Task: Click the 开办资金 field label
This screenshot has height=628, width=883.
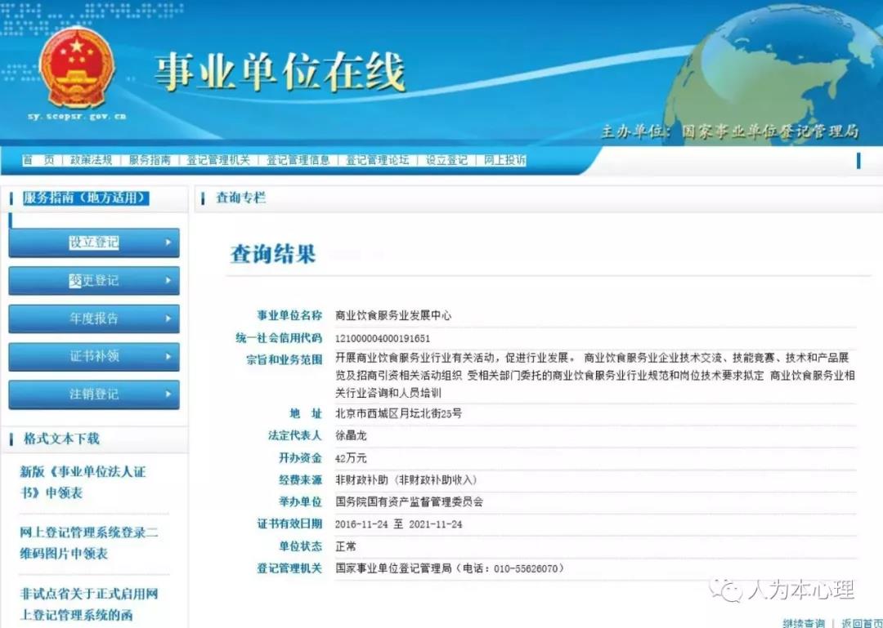Action: click(x=300, y=458)
